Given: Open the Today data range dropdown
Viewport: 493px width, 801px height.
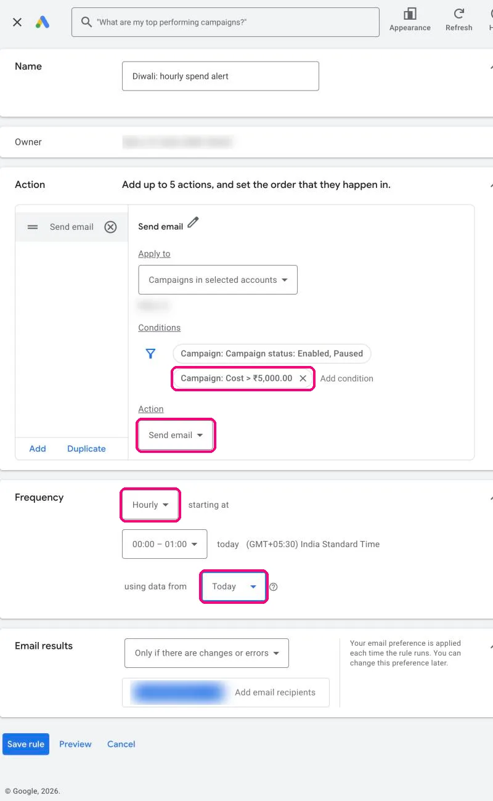Looking at the screenshot, I should coord(234,587).
